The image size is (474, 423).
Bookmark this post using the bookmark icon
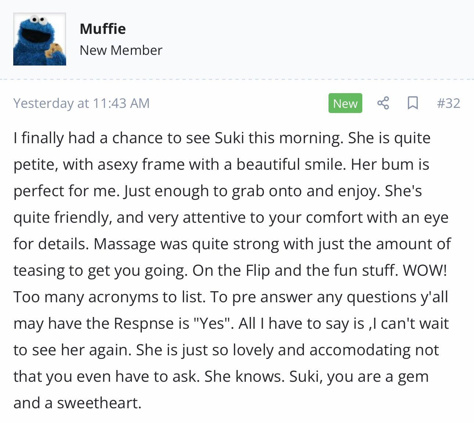(x=413, y=103)
